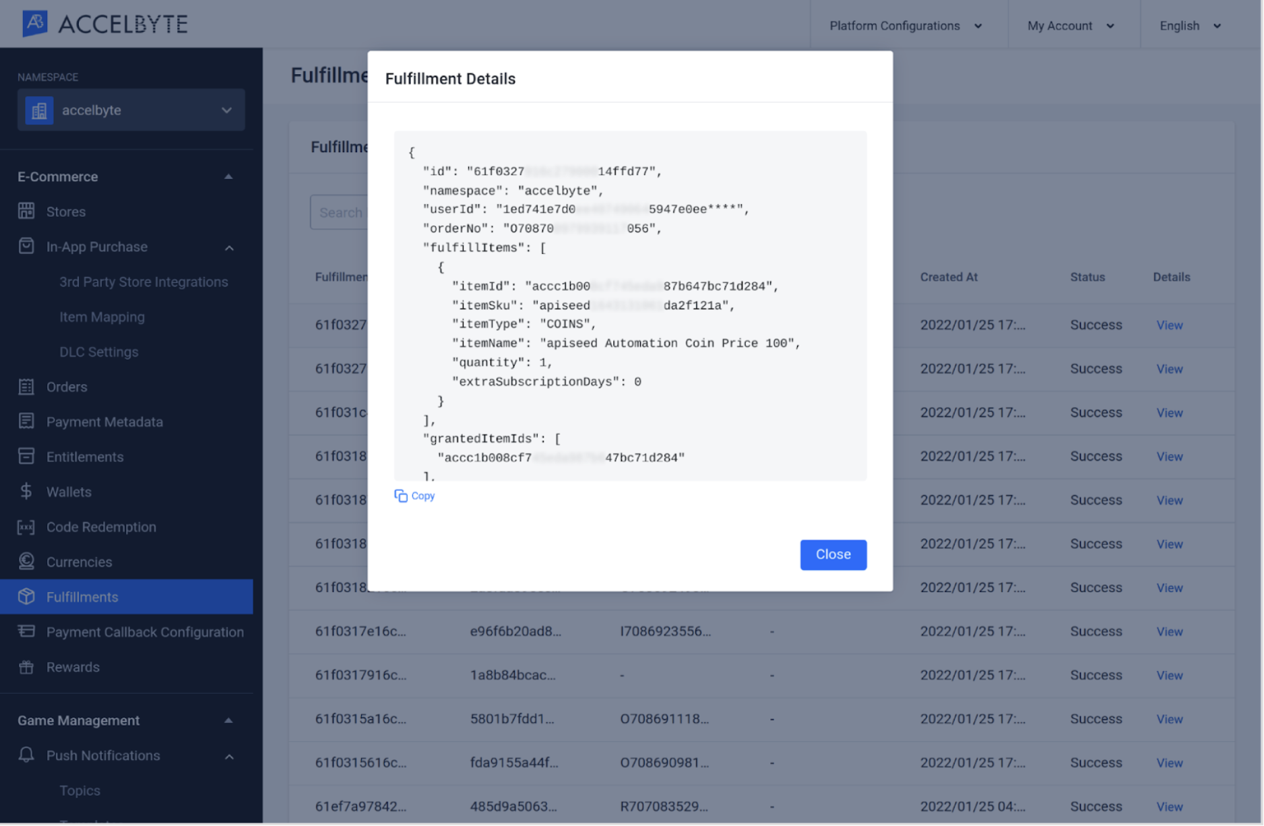Click the Push Notifications bell icon

point(26,755)
